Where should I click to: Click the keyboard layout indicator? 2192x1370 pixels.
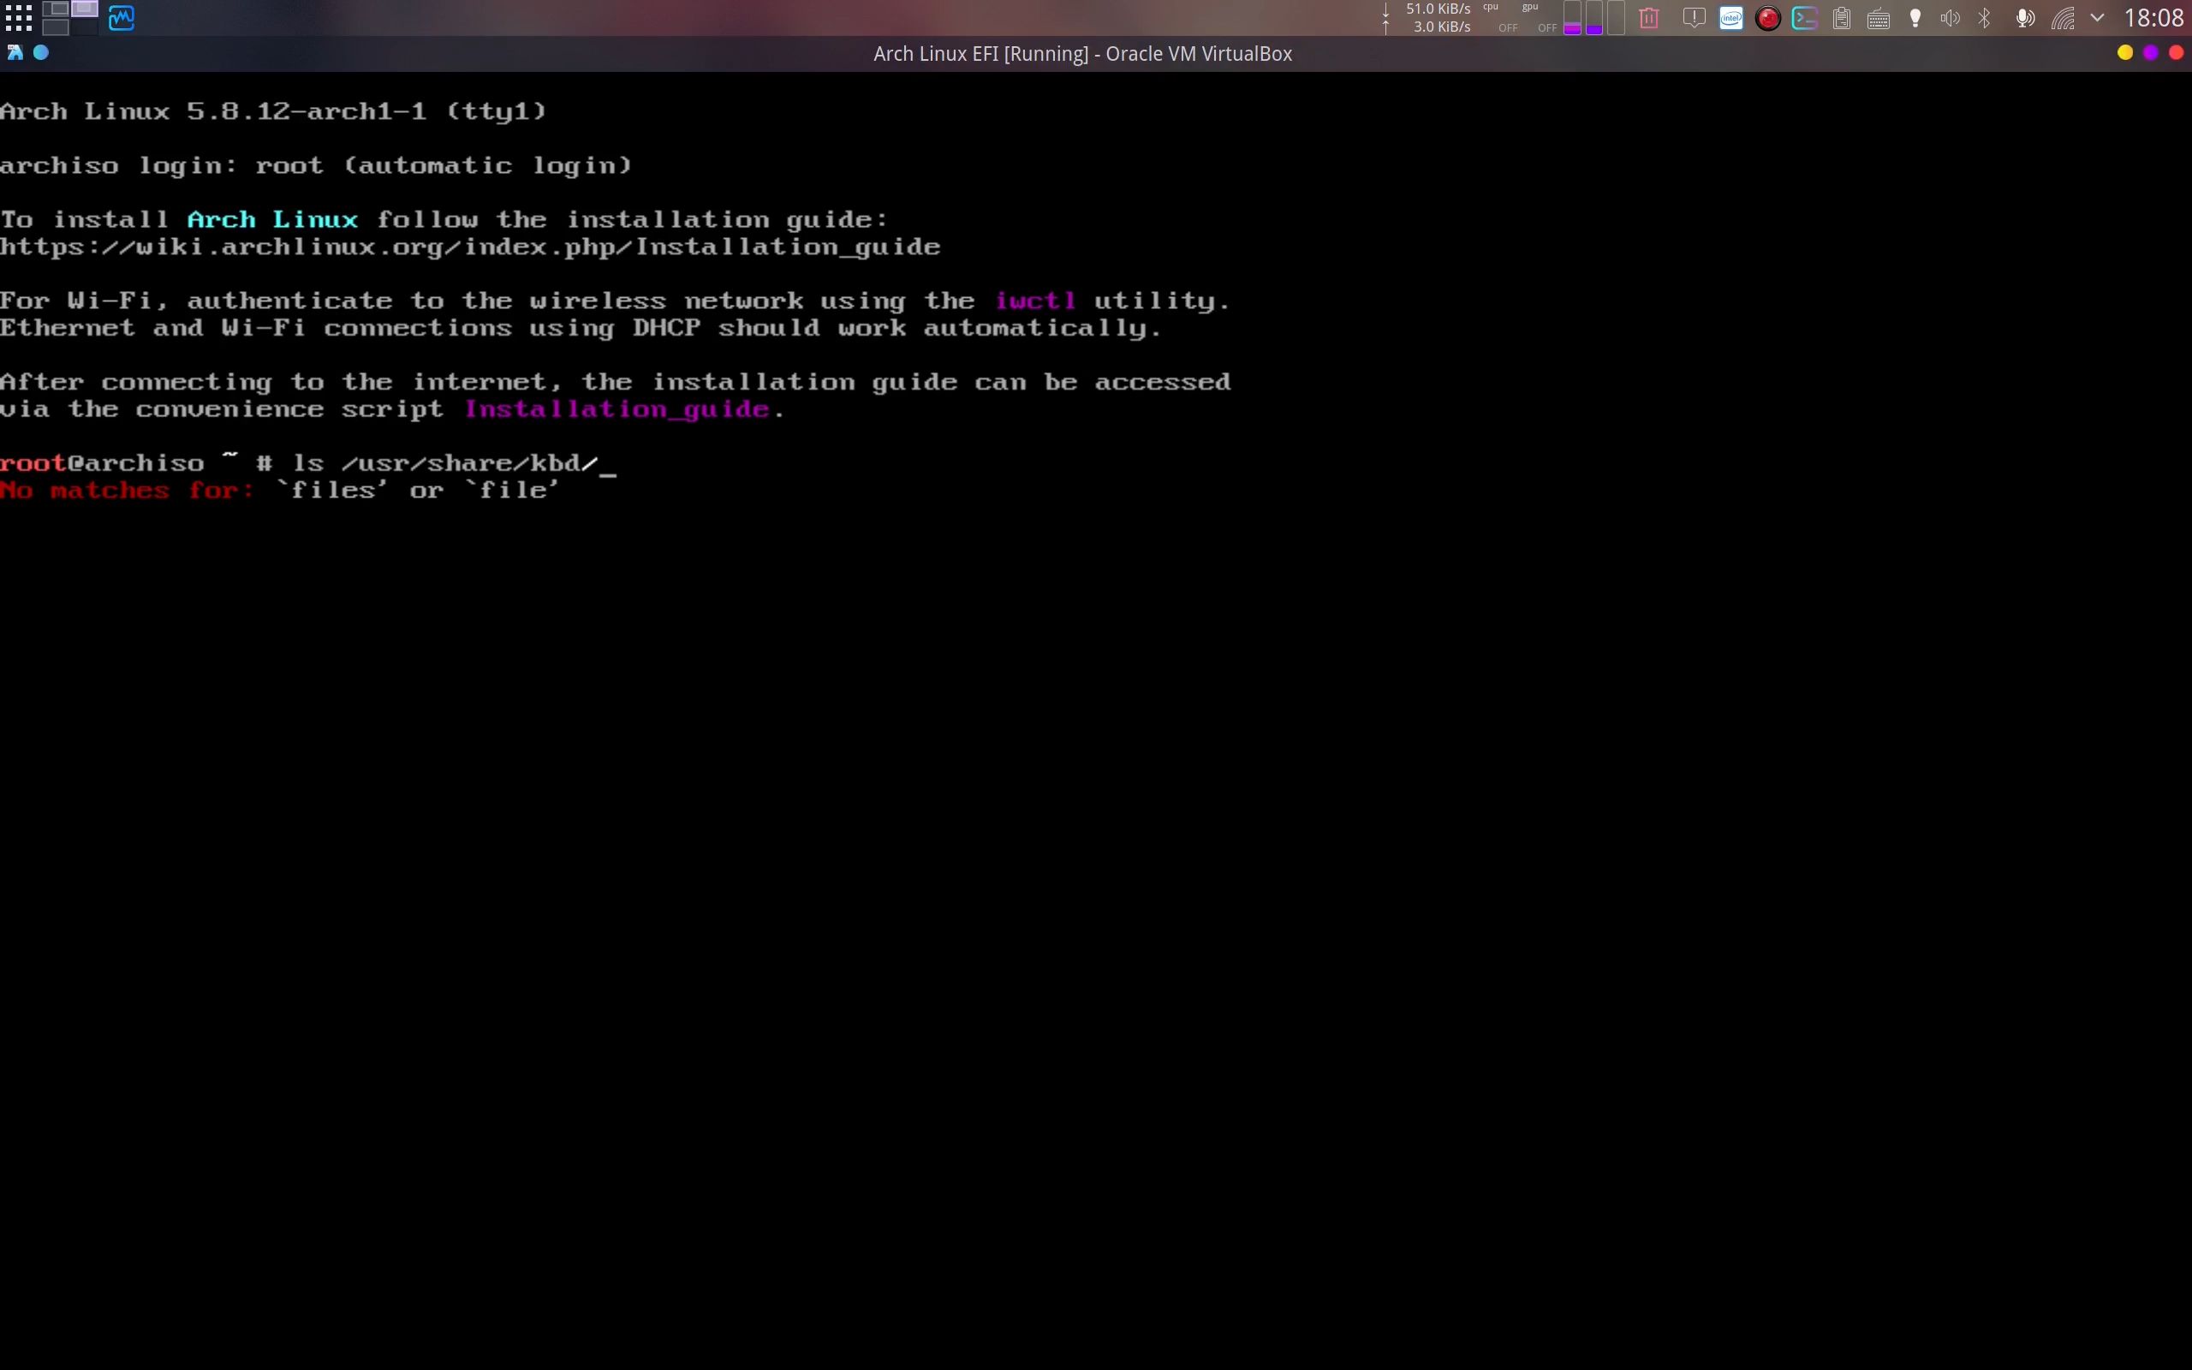coord(1879,18)
